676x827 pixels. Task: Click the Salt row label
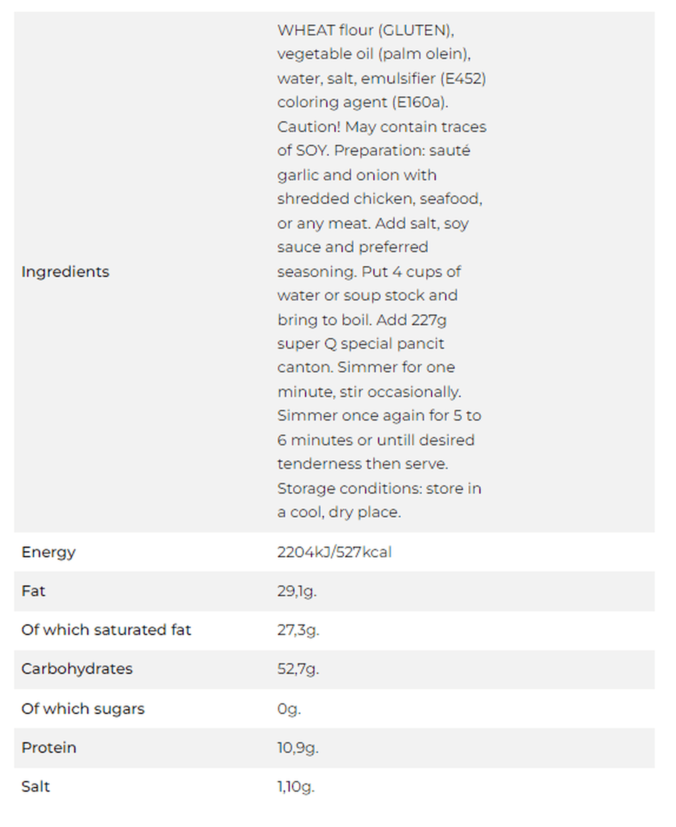36,787
